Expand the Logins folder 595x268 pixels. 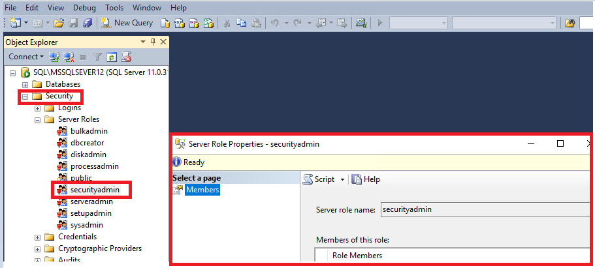point(38,109)
